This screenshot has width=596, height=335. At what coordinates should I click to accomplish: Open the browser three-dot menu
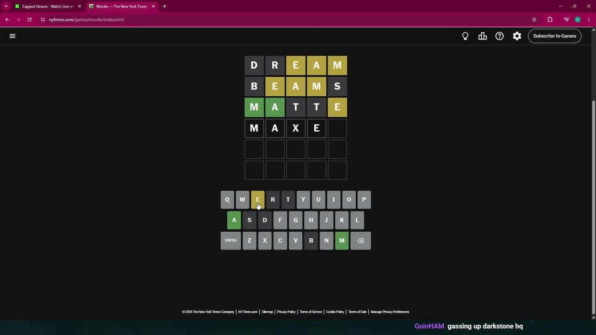pyautogui.click(x=589, y=20)
